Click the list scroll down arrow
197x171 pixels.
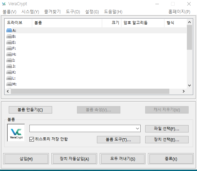click(189, 85)
